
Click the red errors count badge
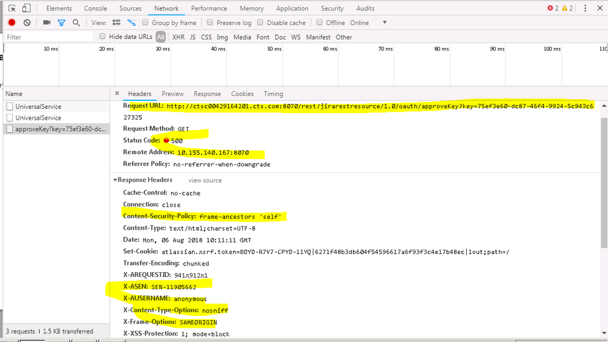[x=553, y=8]
